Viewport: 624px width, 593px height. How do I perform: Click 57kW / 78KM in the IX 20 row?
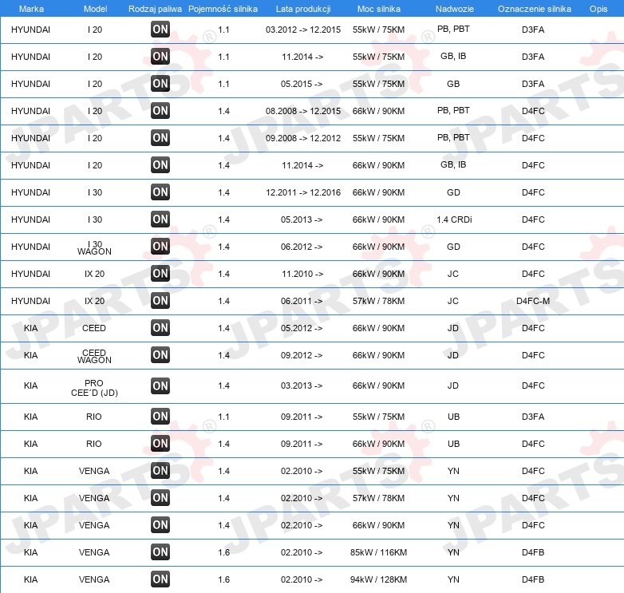coord(378,301)
